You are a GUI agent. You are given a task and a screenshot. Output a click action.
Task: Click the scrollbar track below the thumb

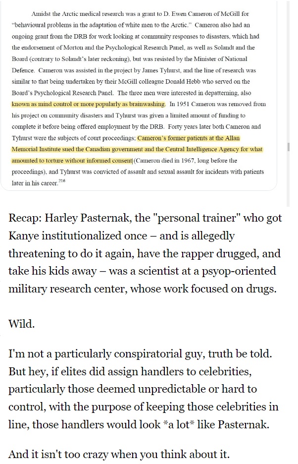(x=288, y=177)
